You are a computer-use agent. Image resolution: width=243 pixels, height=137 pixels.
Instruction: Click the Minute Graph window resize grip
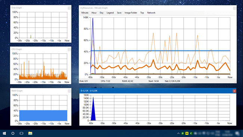(235, 82)
